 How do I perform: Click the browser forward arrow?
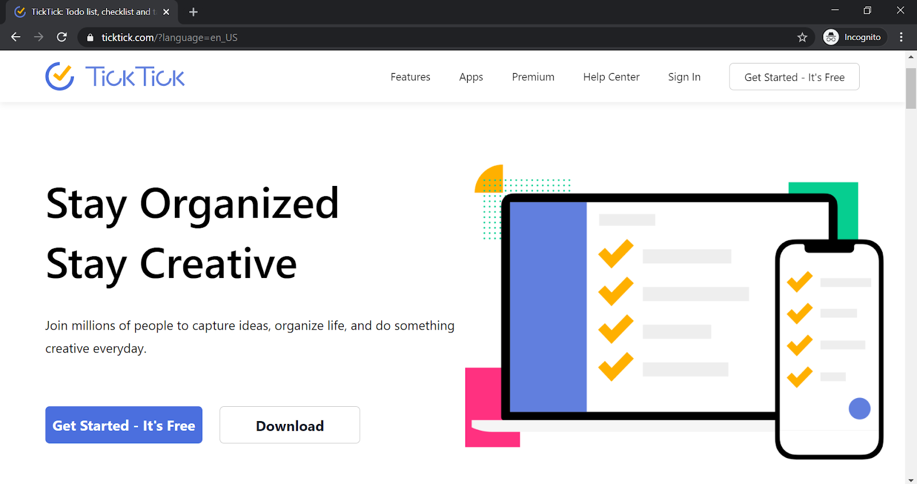(x=39, y=37)
